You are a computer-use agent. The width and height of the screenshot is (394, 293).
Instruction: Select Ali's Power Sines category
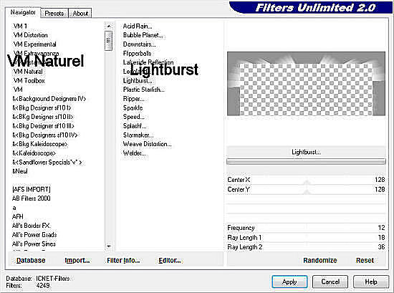click(x=34, y=244)
